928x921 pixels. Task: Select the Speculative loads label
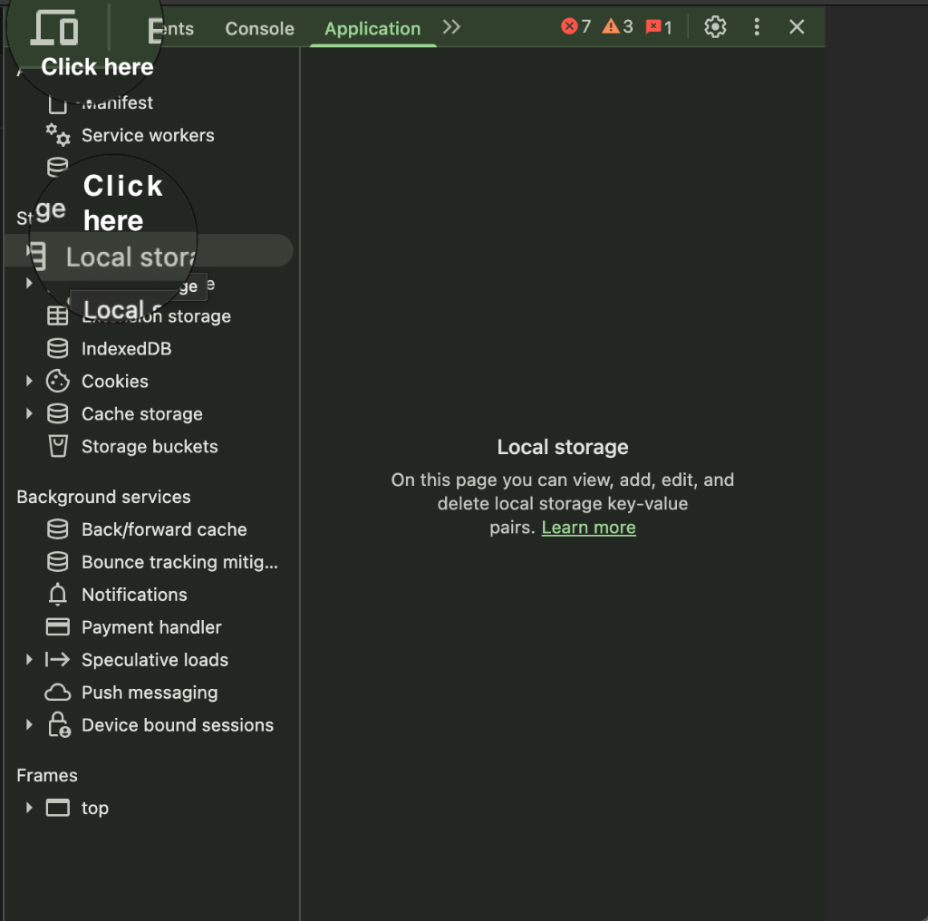pyautogui.click(x=155, y=660)
